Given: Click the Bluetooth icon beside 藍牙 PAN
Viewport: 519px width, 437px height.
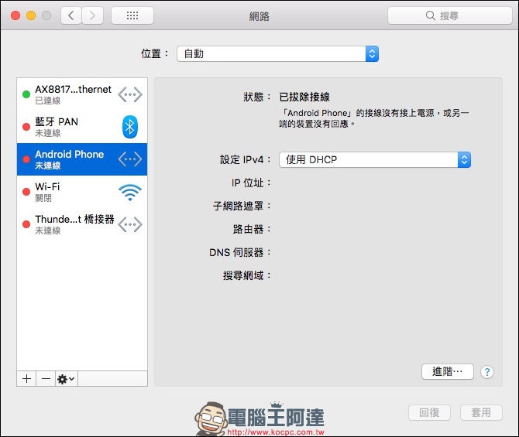Looking at the screenshot, I should [x=130, y=127].
